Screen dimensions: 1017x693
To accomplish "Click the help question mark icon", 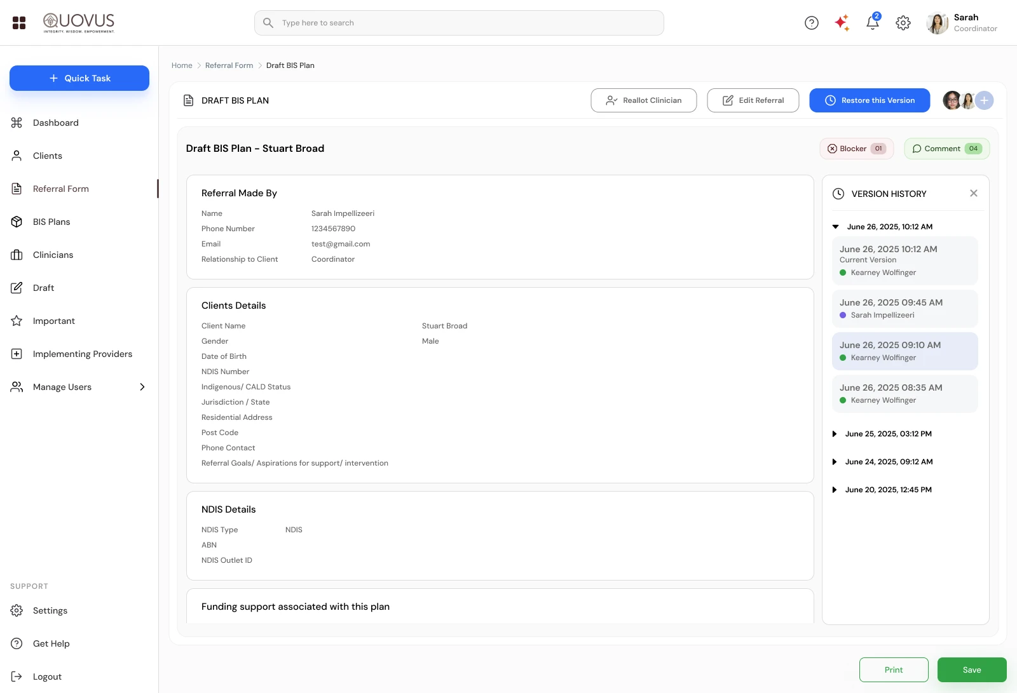I will [812, 23].
